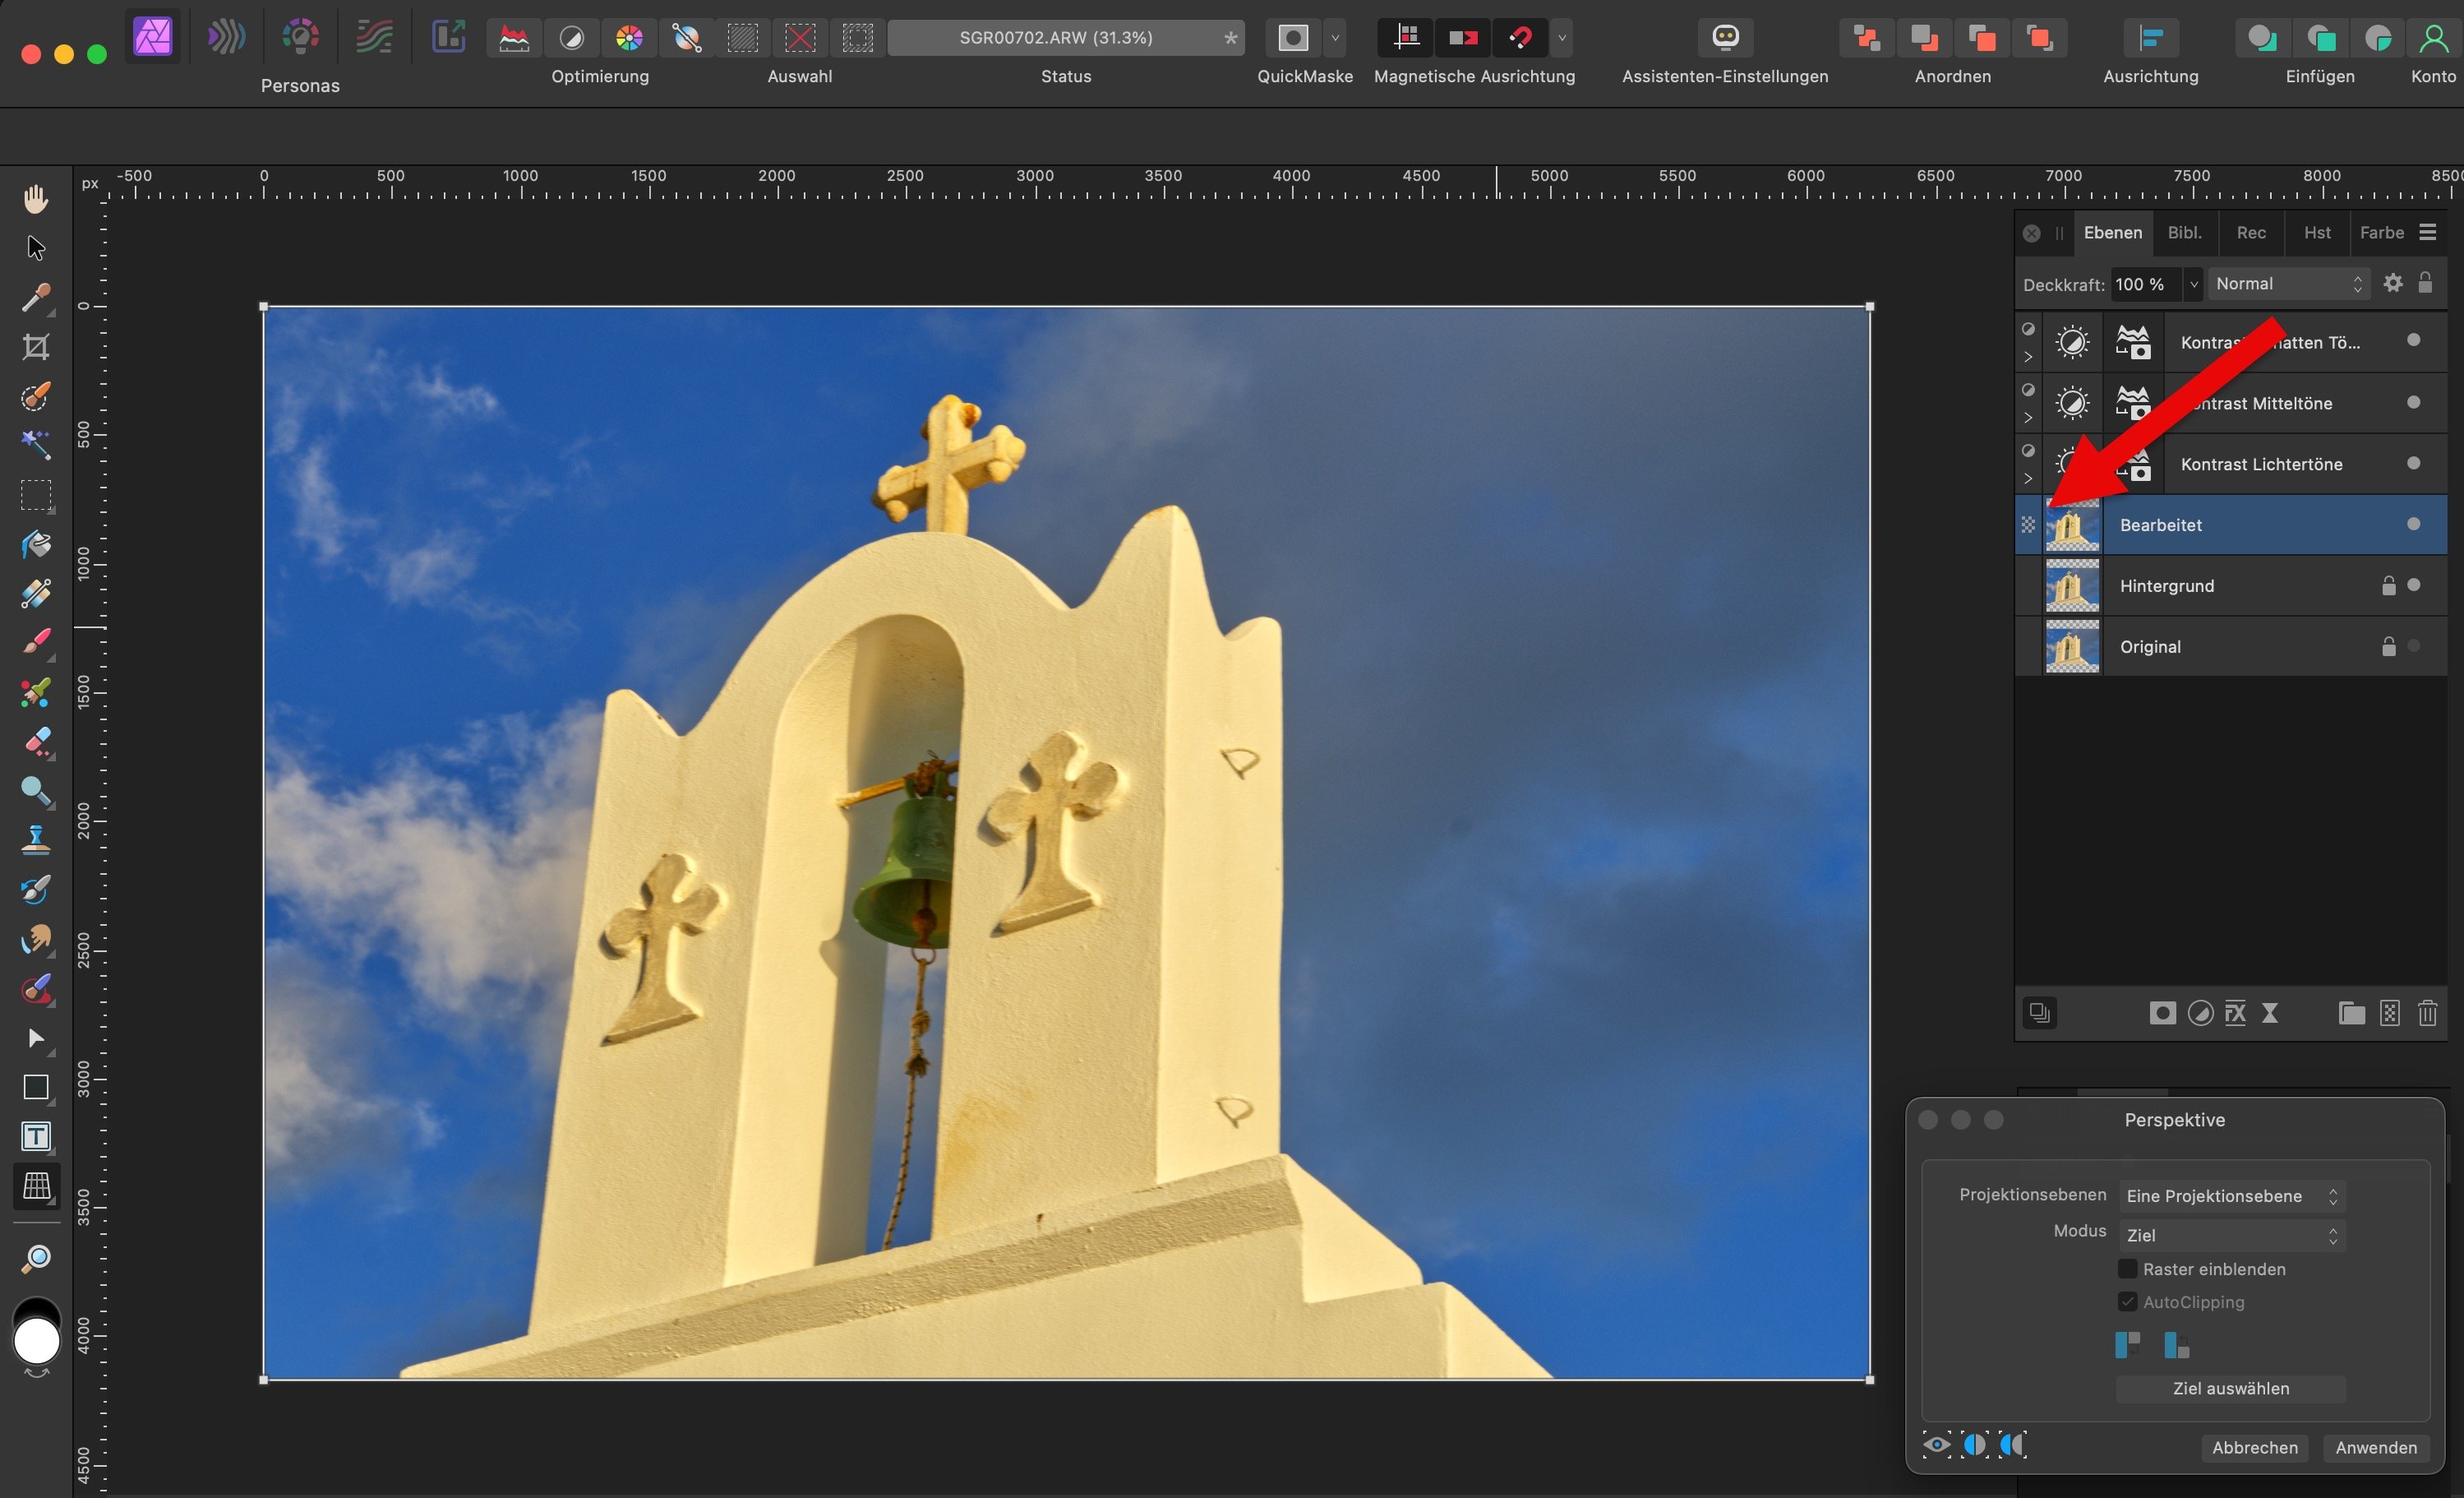Click the Zoom magnifier tool

36,1258
